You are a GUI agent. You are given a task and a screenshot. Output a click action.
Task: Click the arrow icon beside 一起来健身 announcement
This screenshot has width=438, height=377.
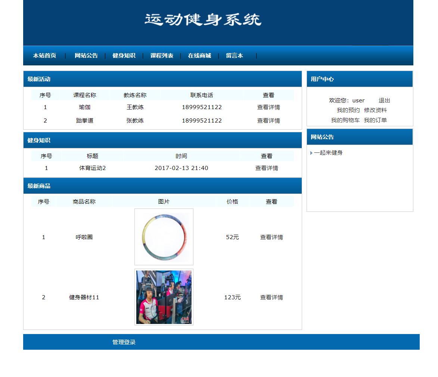click(311, 152)
